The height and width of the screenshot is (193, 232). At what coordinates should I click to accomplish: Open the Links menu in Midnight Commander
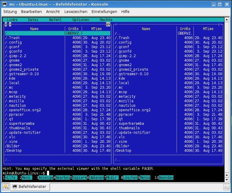12,20
